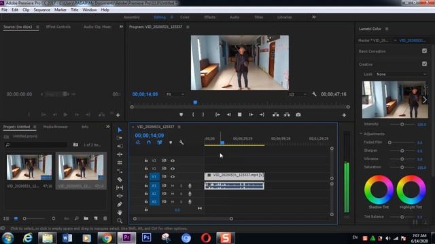This screenshot has width=435, height=244.
Task: Toggle V2 track output eye
Action: pyautogui.click(x=173, y=169)
